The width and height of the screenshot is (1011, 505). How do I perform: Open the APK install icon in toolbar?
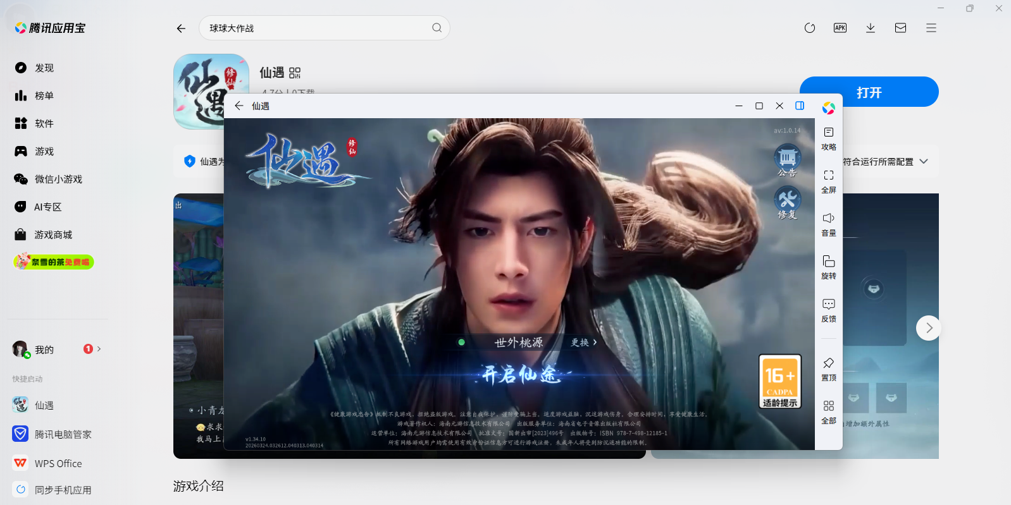[840, 28]
